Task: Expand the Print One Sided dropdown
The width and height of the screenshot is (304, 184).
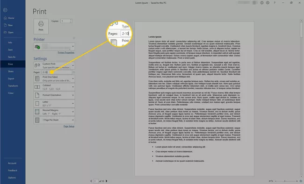Action: coord(54,79)
